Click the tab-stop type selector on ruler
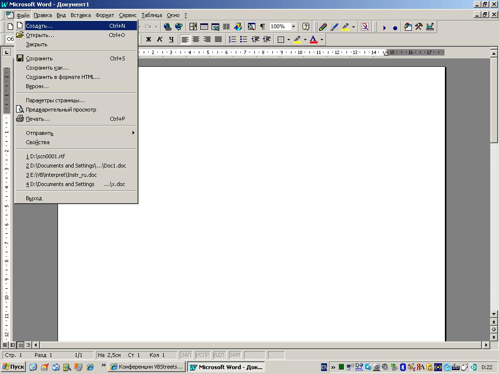 (x=6, y=53)
